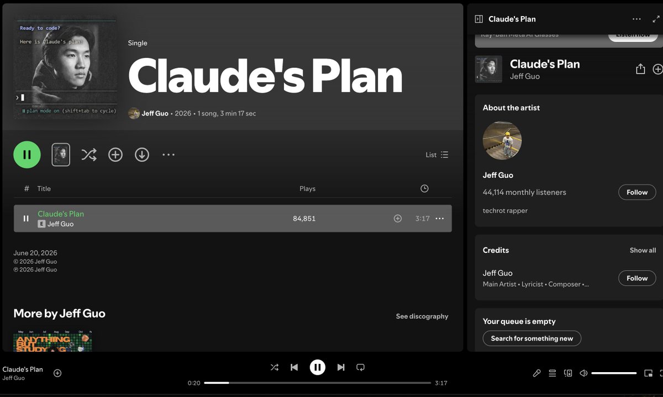This screenshot has height=397, width=663.
Task: Follow Jeff Guo in the Credits section
Action: click(637, 278)
